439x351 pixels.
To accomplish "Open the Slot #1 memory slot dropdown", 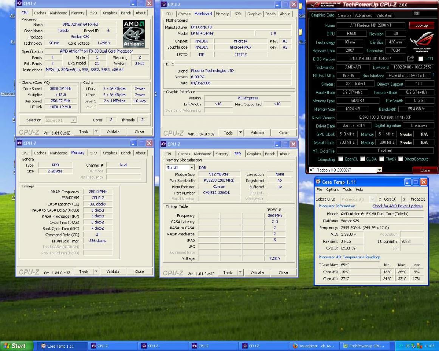I will 180,167.
